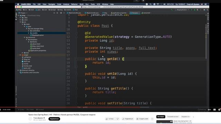The image size is (221, 124).
Task: Open the File menu
Action: tap(34, 4)
